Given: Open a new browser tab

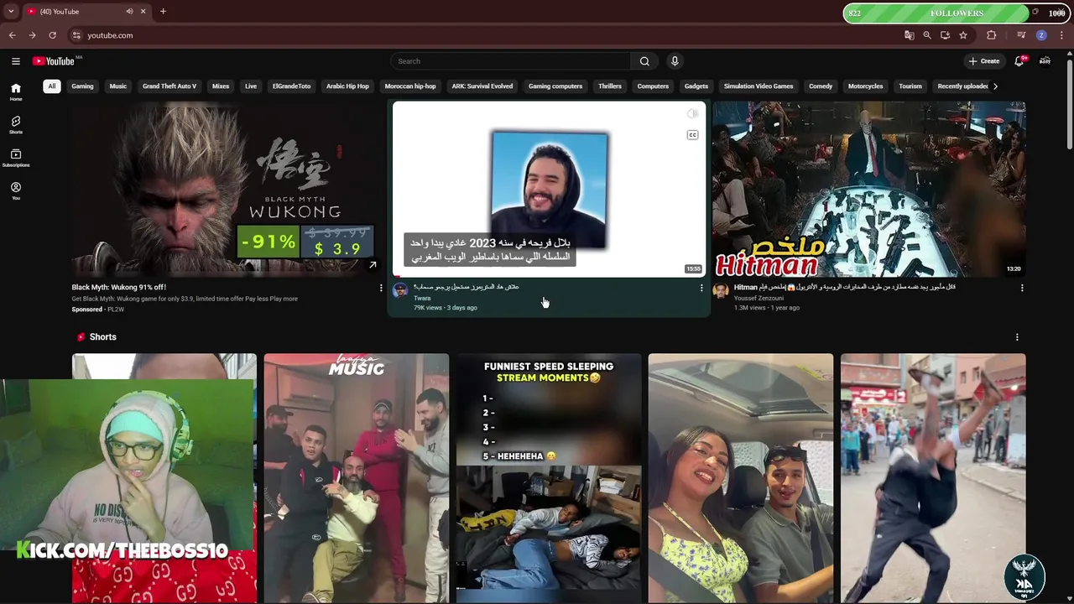Looking at the screenshot, I should [x=163, y=12].
